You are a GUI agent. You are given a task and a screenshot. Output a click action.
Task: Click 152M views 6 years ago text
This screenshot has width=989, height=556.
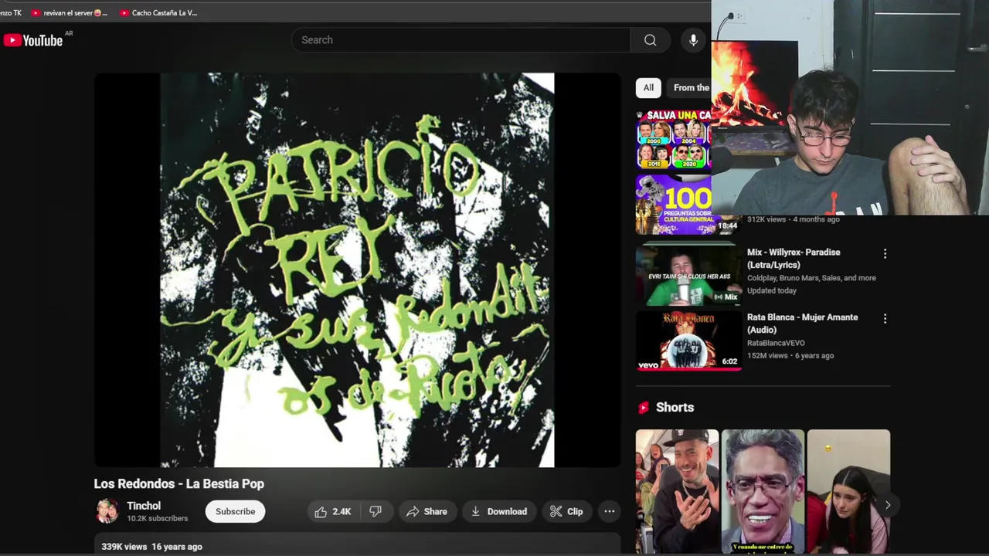pyautogui.click(x=790, y=356)
